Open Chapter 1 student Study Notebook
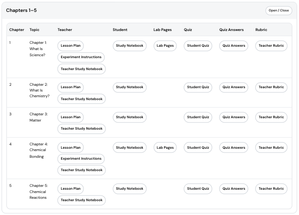Screen dimensions: 299x215 click(129, 46)
